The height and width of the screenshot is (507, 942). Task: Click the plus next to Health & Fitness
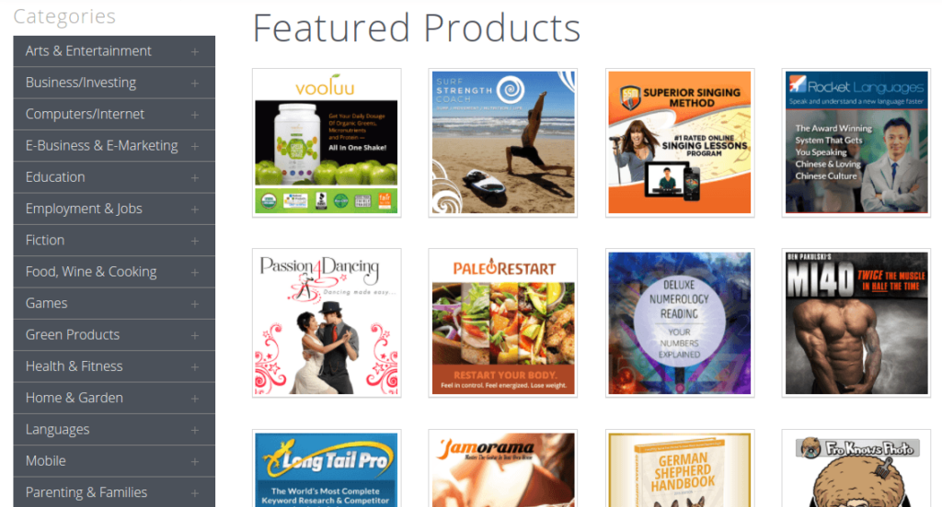195,366
